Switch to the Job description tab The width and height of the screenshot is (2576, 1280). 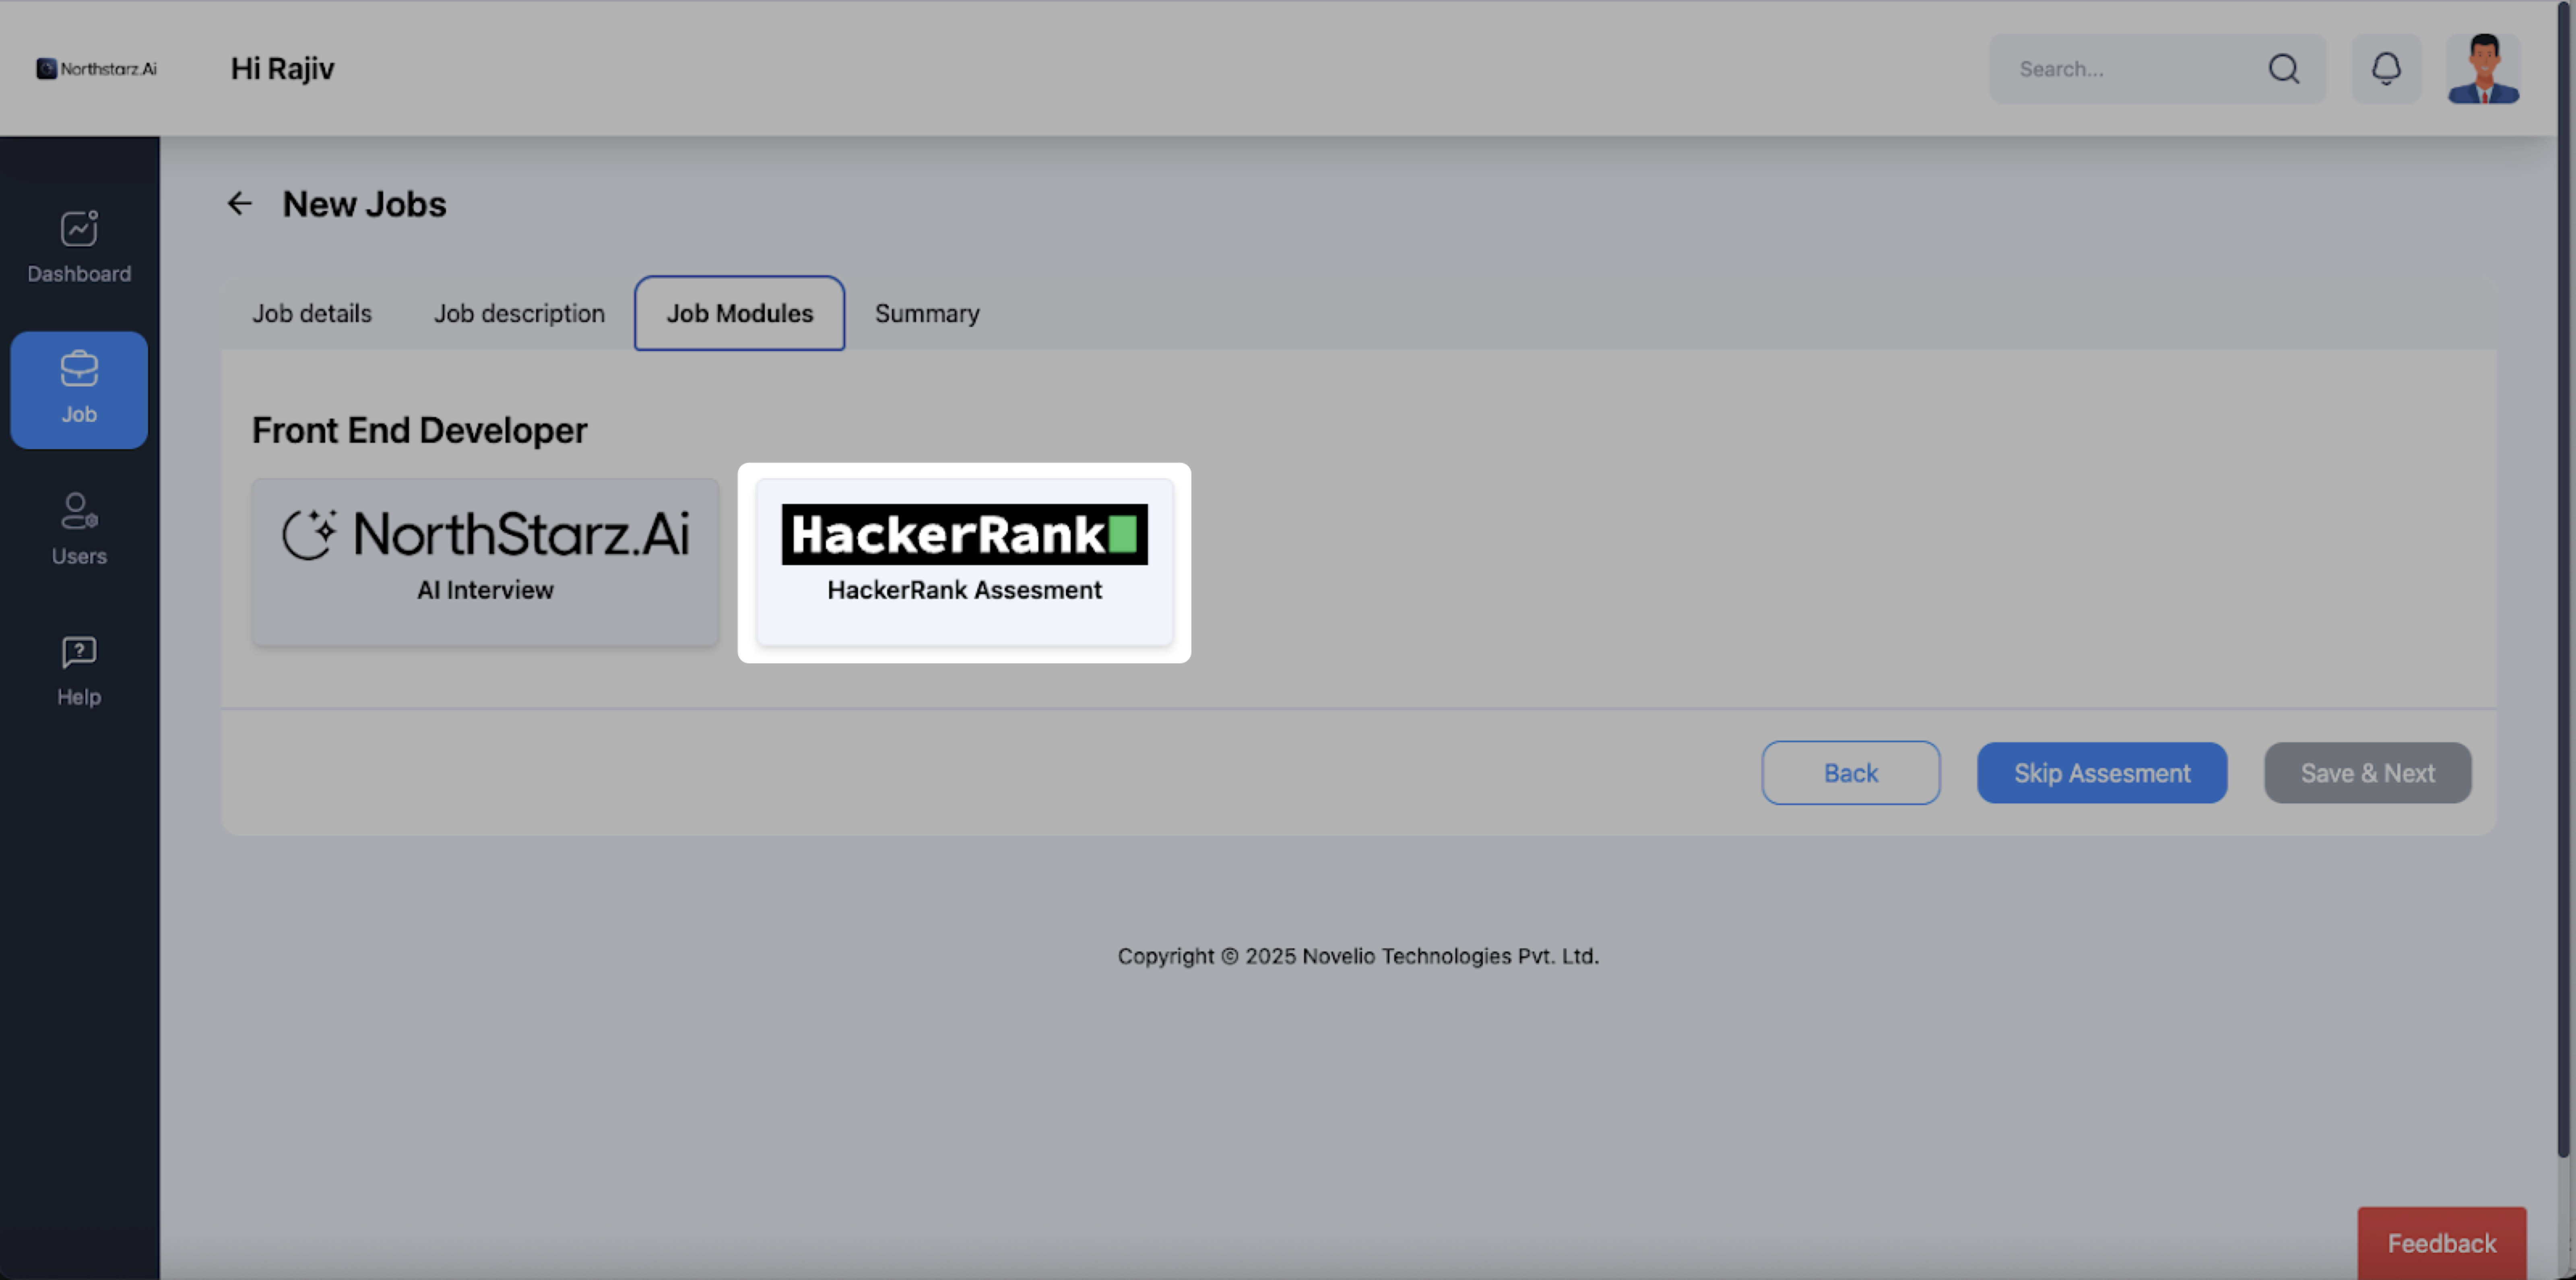coord(519,313)
